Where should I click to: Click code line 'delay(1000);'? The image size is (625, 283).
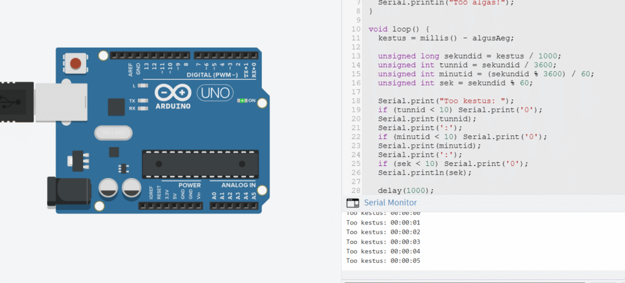point(406,190)
